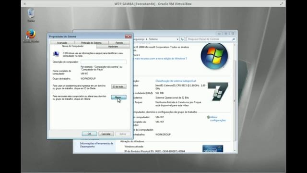Click the VirtualBox window close X at top left
Viewport: 307px width, 173px height.
[24, 4]
